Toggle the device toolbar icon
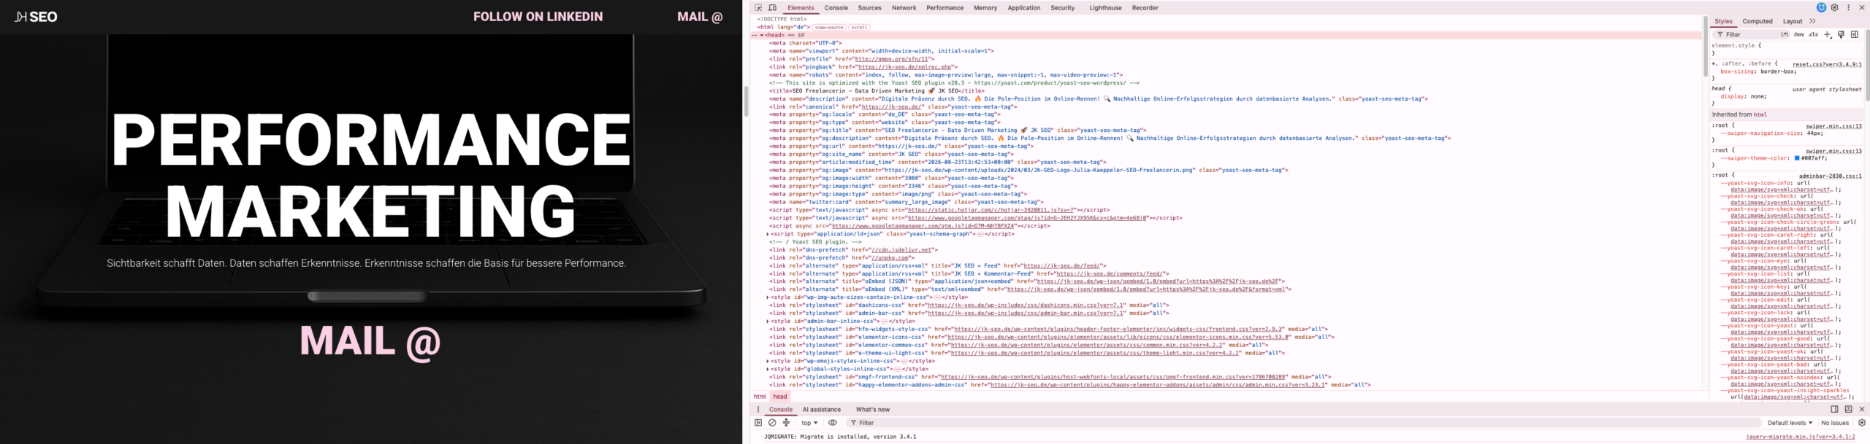 [772, 8]
